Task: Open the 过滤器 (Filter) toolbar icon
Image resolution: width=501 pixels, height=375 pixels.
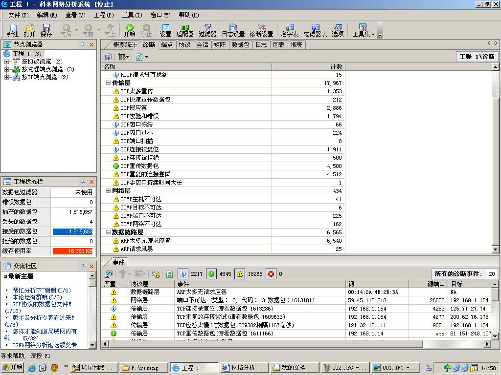Action: [207, 30]
